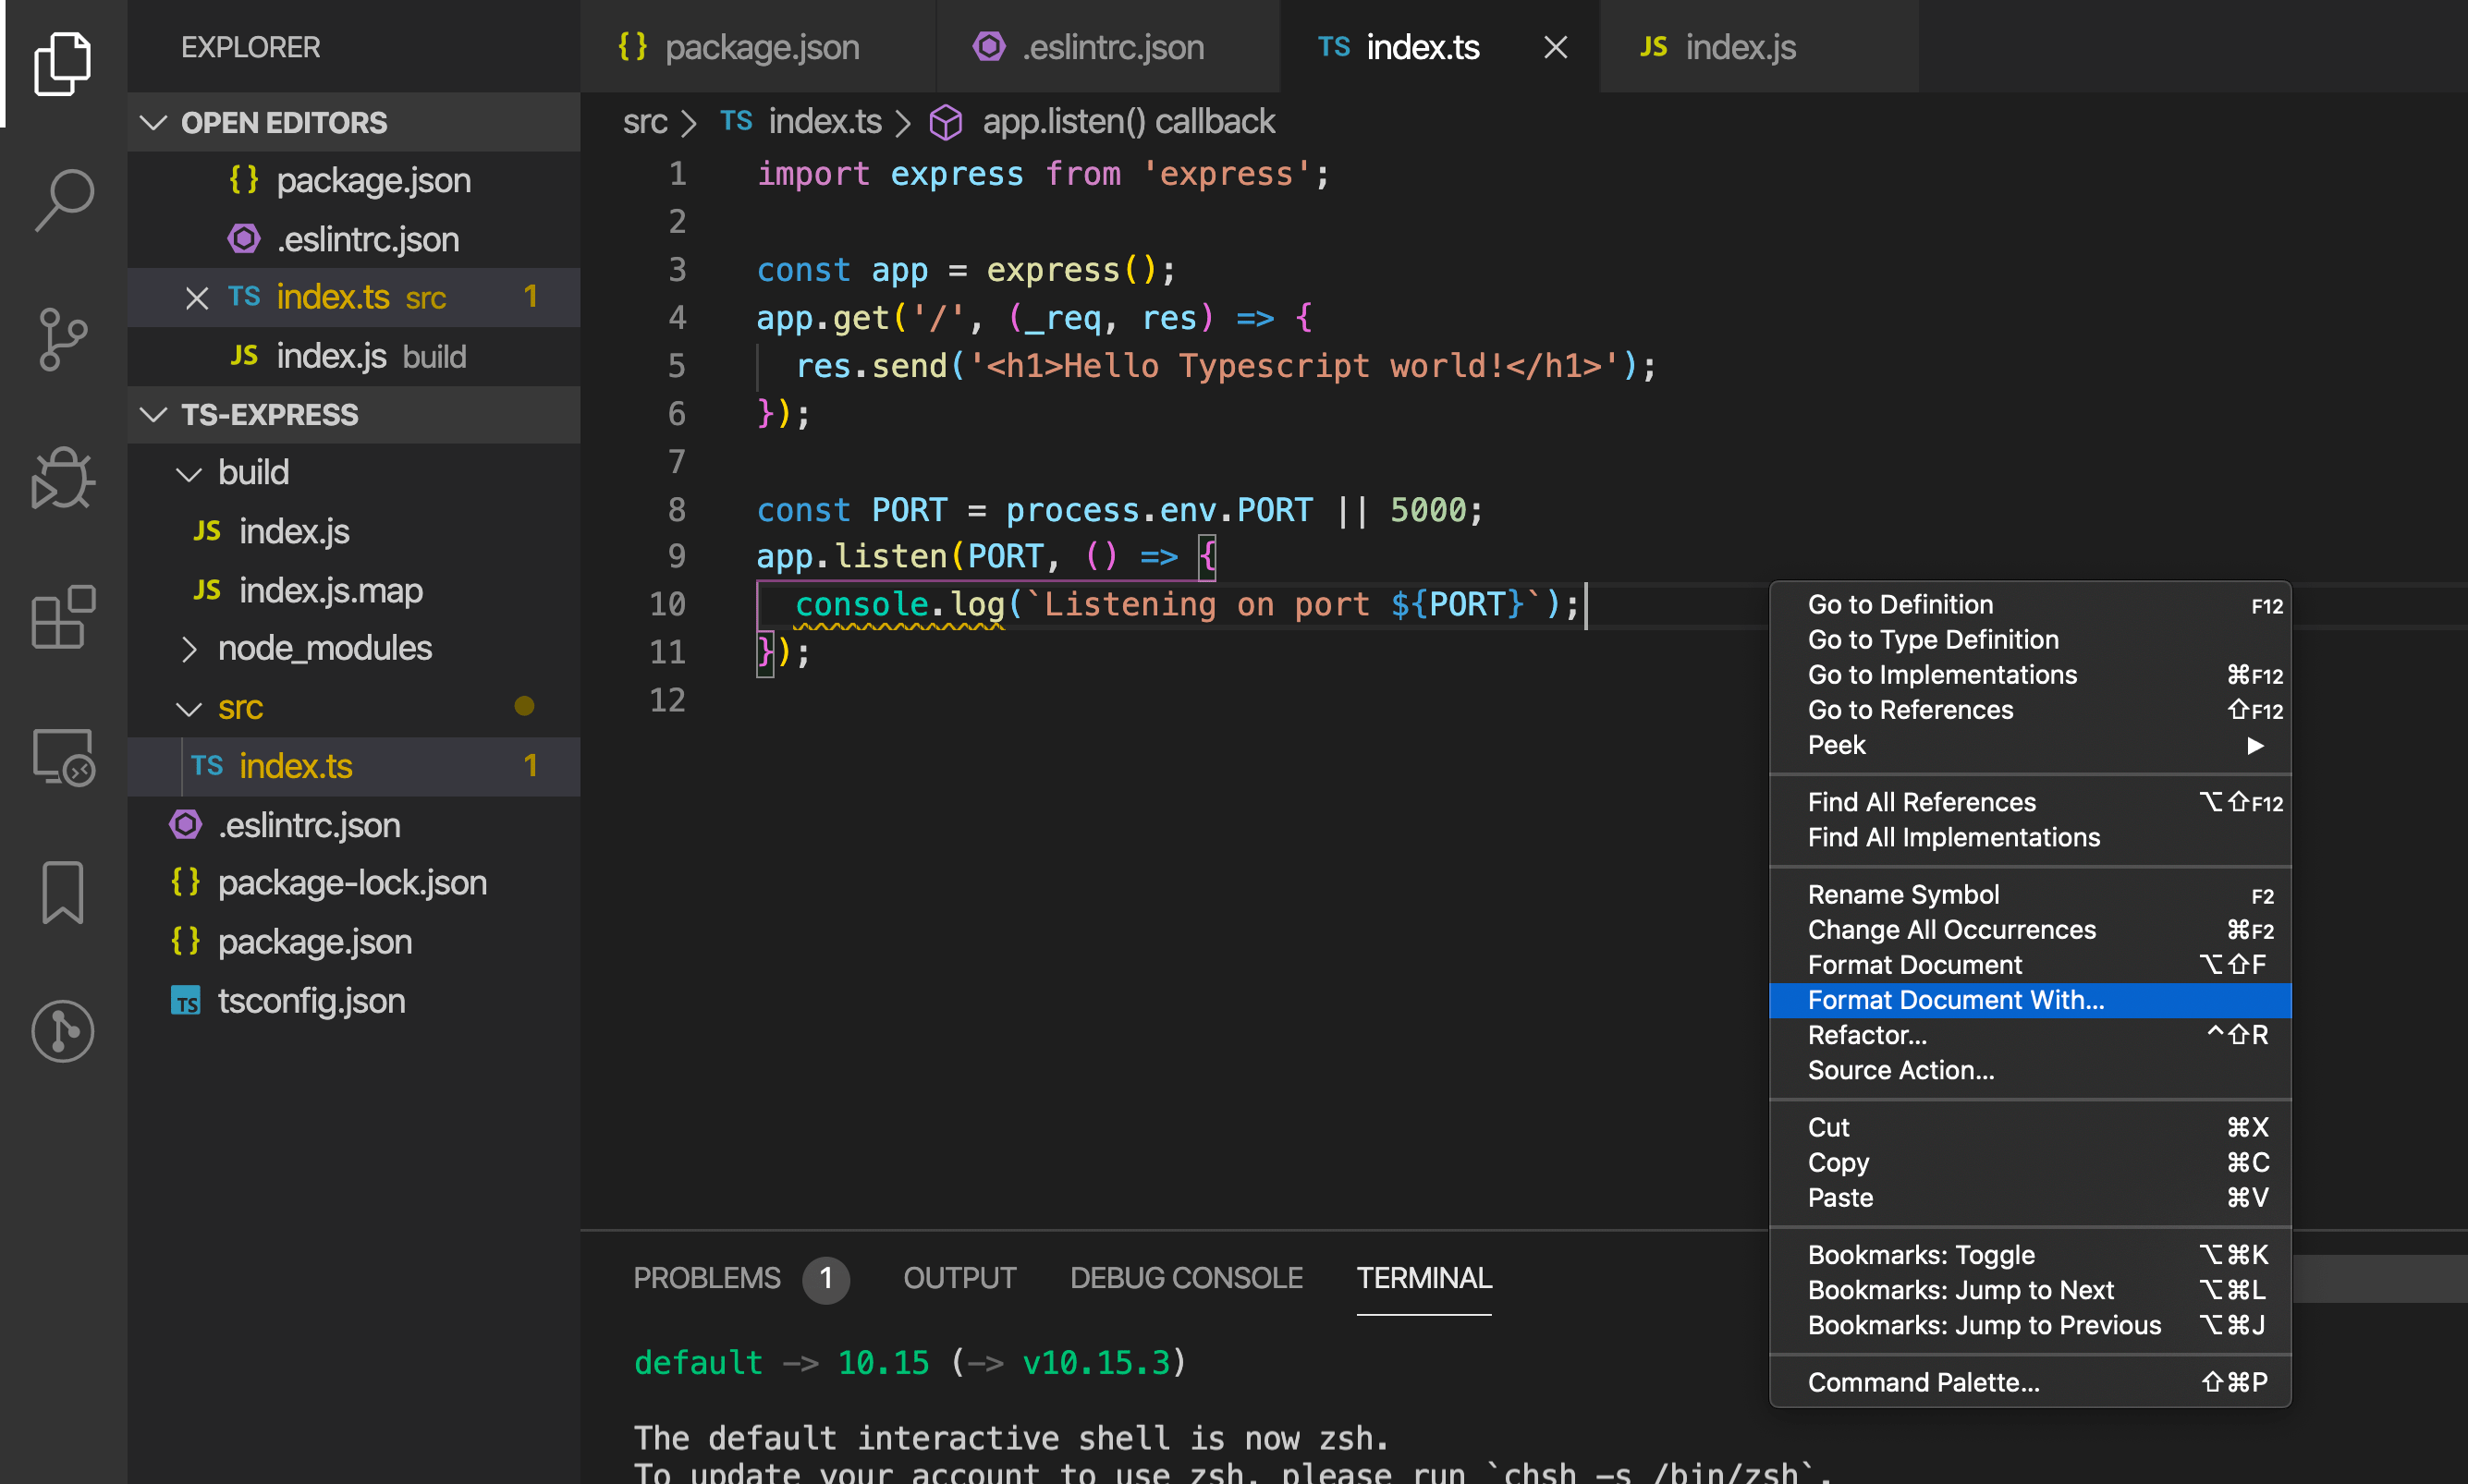Open the Extensions view
Screen dimensions: 2468x1484
[x=63, y=617]
